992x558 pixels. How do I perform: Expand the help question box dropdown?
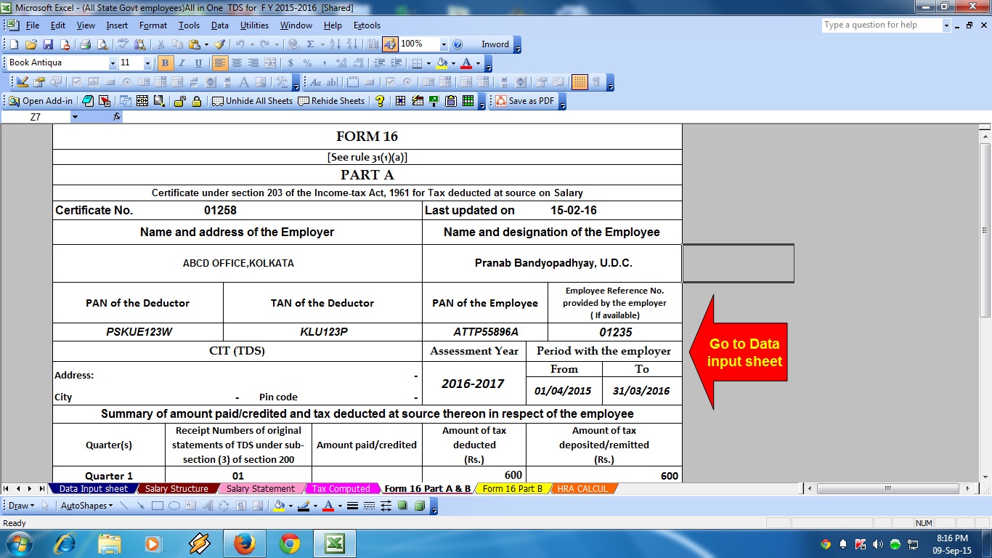click(x=946, y=25)
